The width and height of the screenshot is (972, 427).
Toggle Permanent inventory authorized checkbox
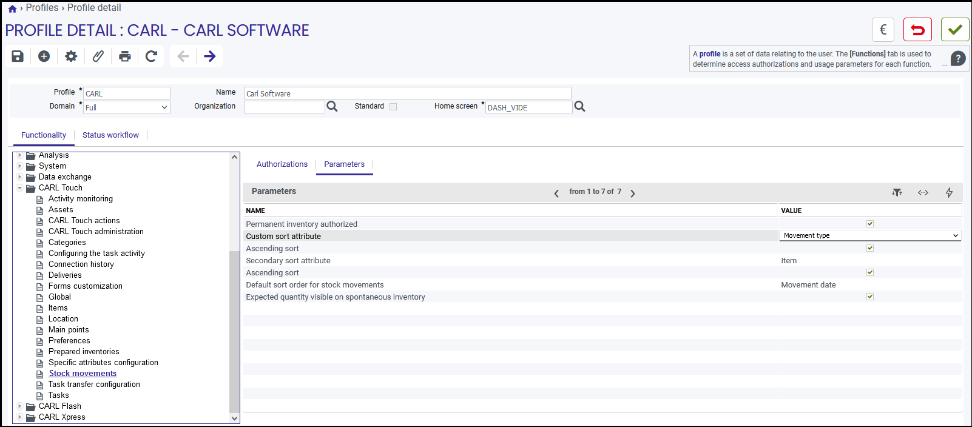870,224
